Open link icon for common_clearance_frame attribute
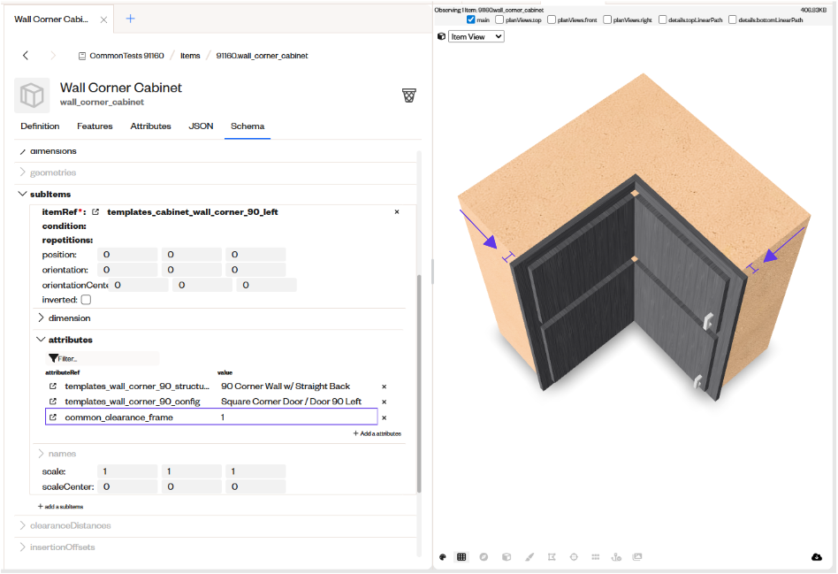Viewport: 838px width, 574px height. tap(53, 417)
